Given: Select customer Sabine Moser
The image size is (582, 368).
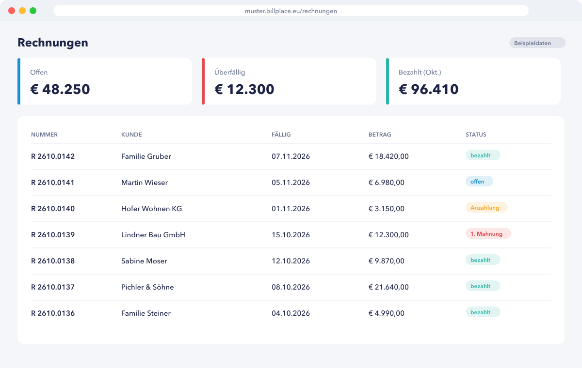Looking at the screenshot, I should tap(144, 261).
